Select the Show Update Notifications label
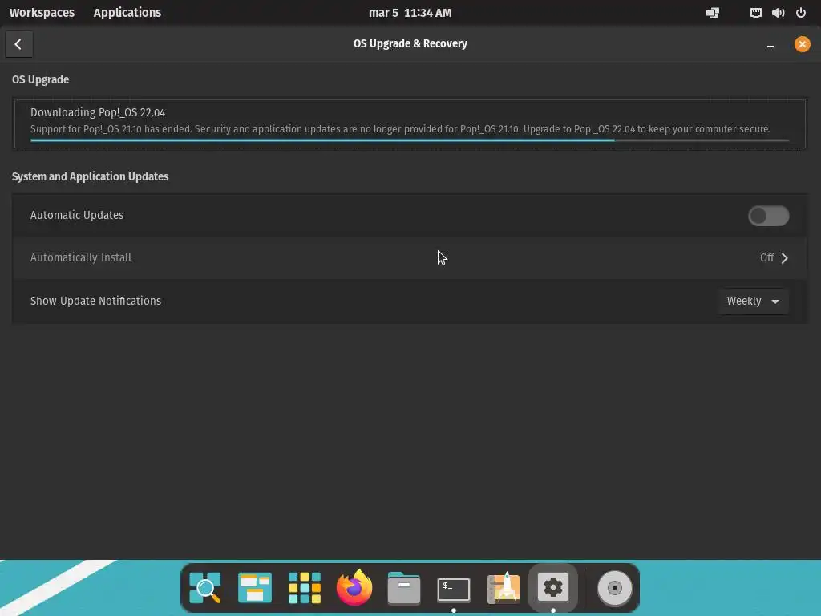 click(x=96, y=301)
